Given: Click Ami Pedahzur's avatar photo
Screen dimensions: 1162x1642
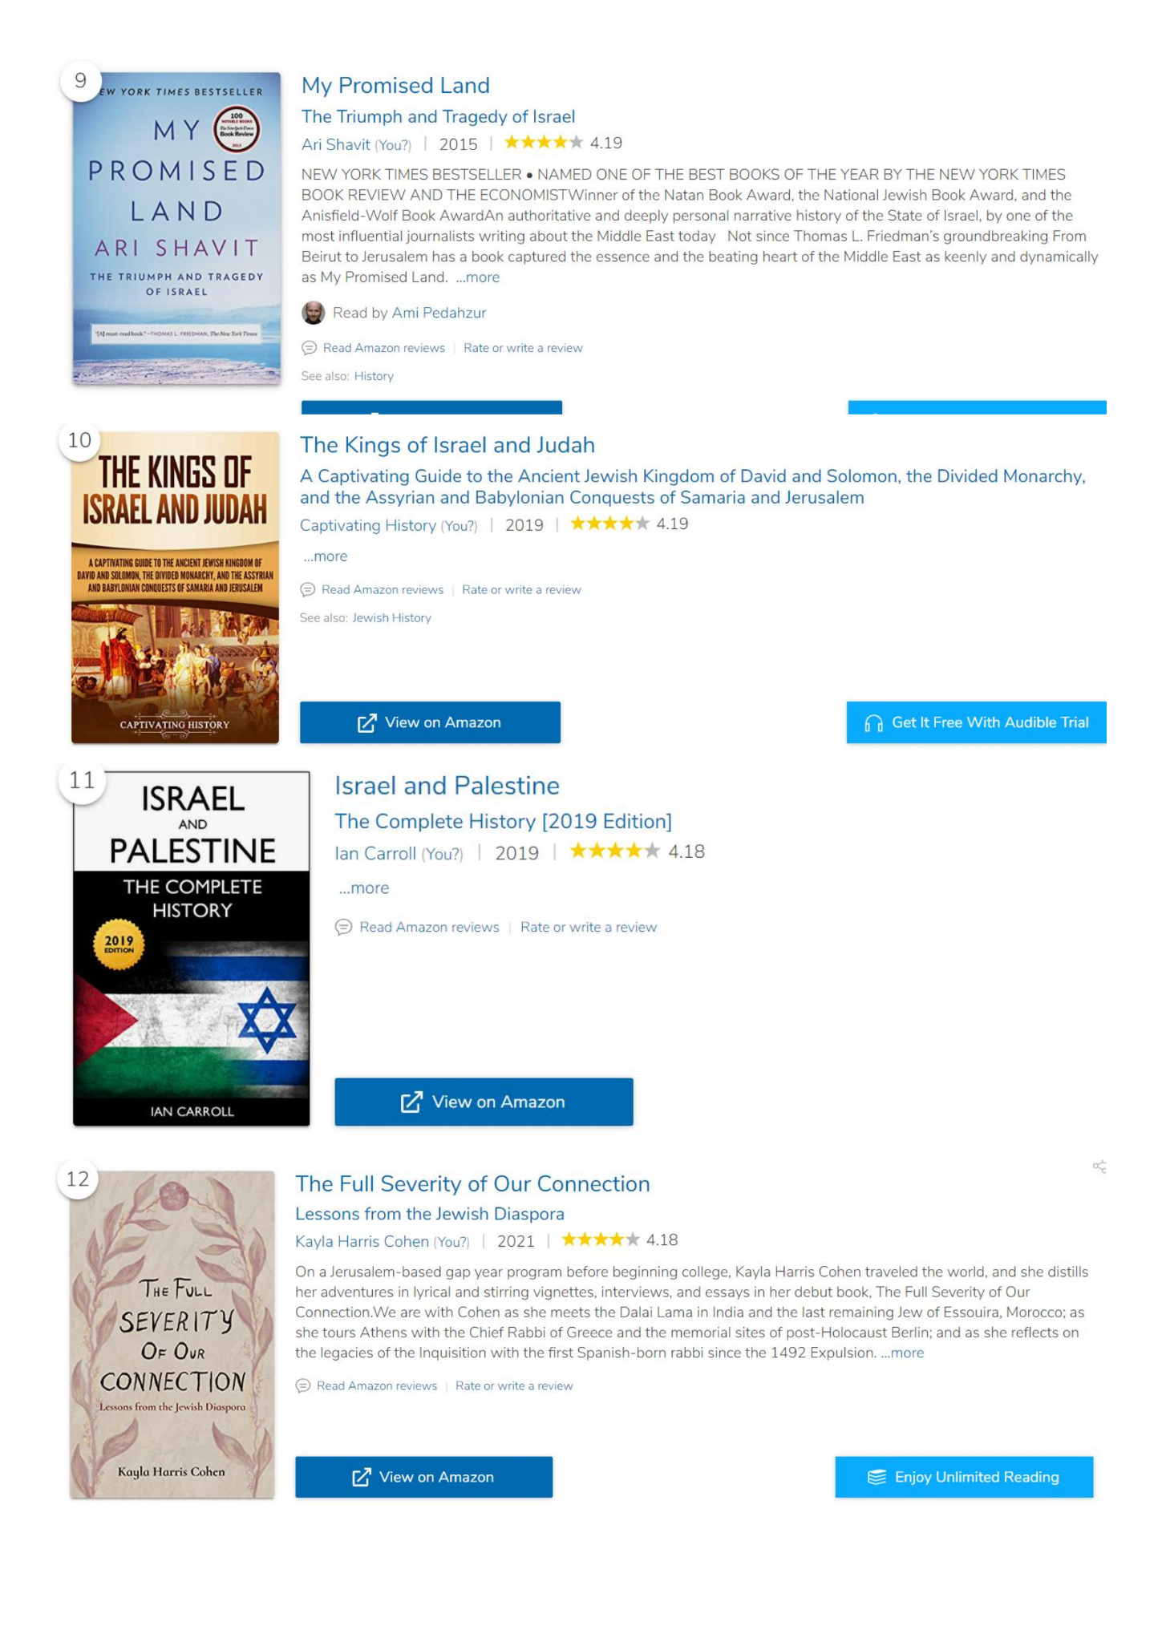Looking at the screenshot, I should click(x=313, y=313).
